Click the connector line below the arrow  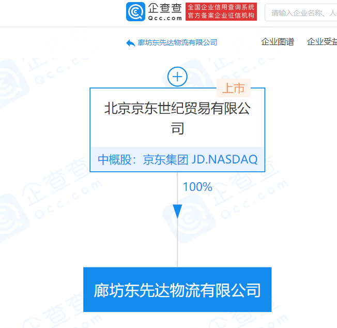[x=177, y=243]
